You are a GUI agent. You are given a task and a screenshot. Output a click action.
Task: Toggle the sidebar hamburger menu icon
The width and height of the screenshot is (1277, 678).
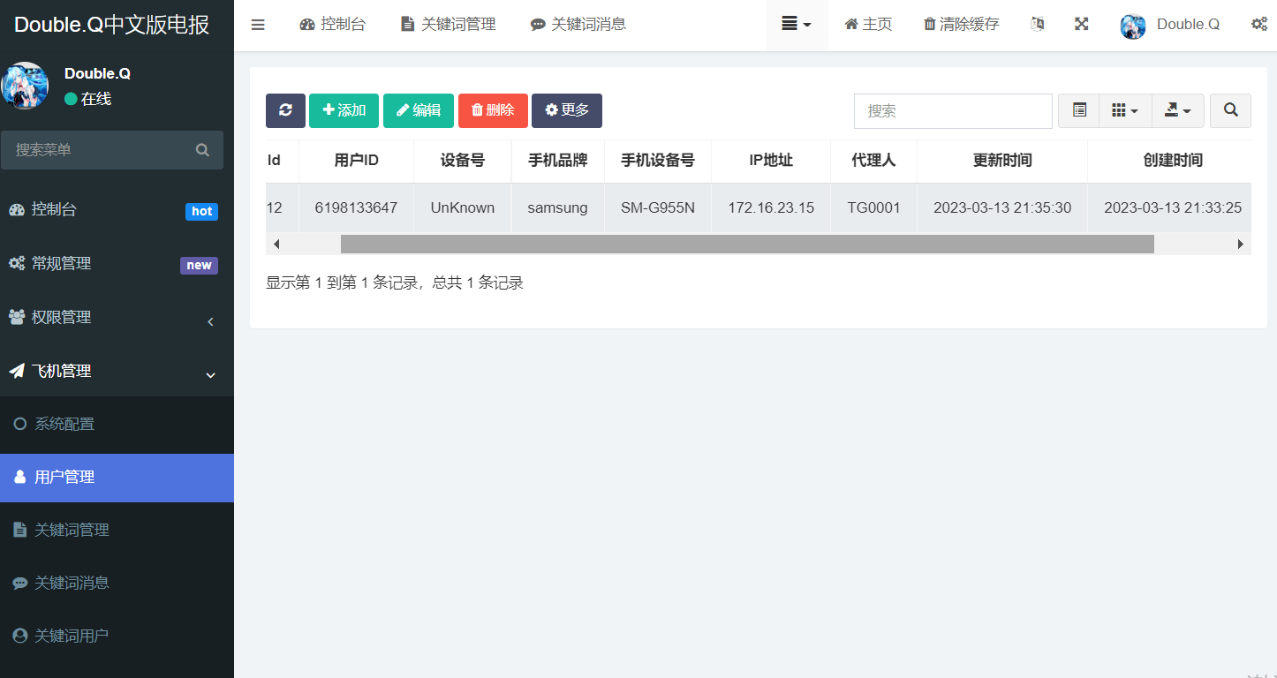(258, 25)
